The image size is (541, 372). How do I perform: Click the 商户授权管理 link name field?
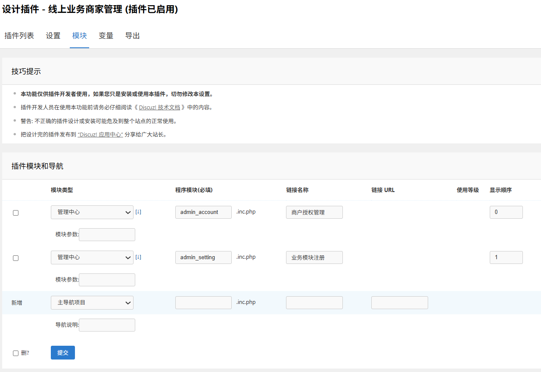tap(314, 212)
